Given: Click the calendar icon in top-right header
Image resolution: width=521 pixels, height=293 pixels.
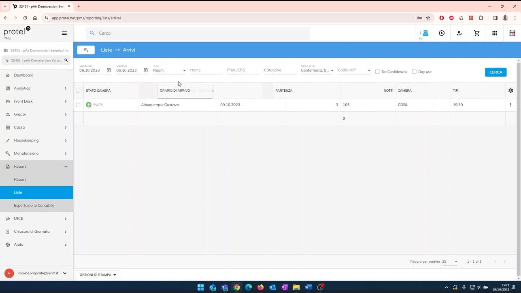Looking at the screenshot, I should (512, 33).
